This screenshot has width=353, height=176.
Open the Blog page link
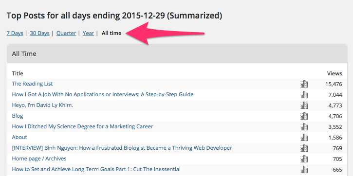click(x=18, y=116)
